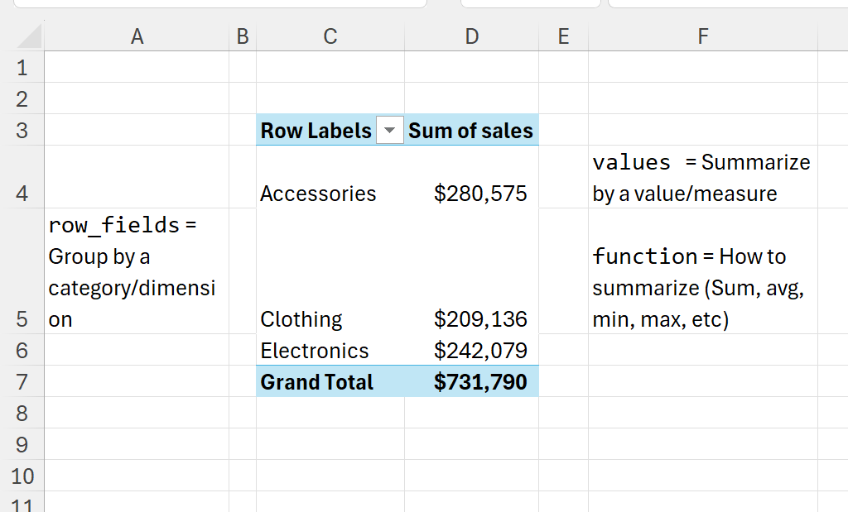Click the Sum of sales header cell

[x=470, y=131]
